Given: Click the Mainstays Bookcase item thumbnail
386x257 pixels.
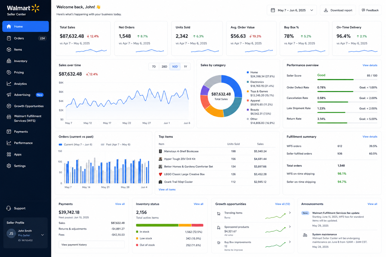Looking at the screenshot, I should click(160, 151).
